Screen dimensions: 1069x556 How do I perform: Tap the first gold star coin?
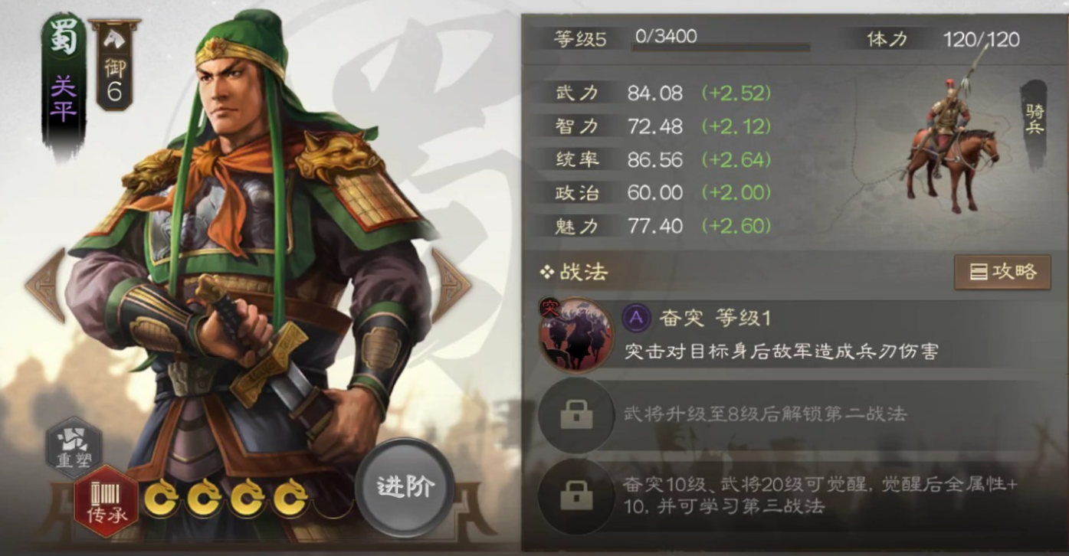pyautogui.click(x=162, y=499)
